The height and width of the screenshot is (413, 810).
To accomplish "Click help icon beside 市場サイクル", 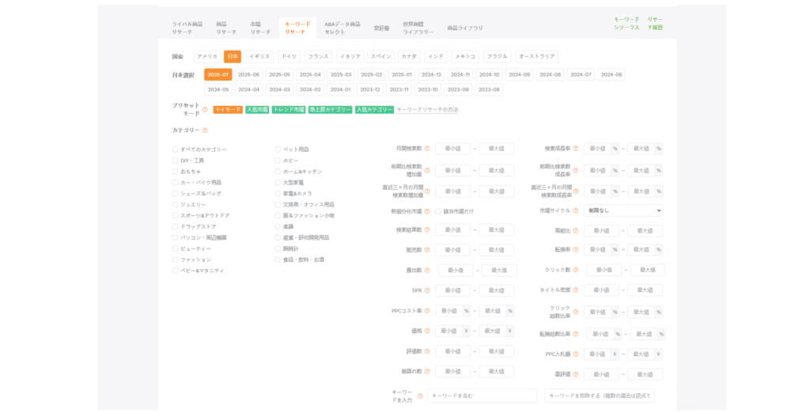I will pos(576,211).
